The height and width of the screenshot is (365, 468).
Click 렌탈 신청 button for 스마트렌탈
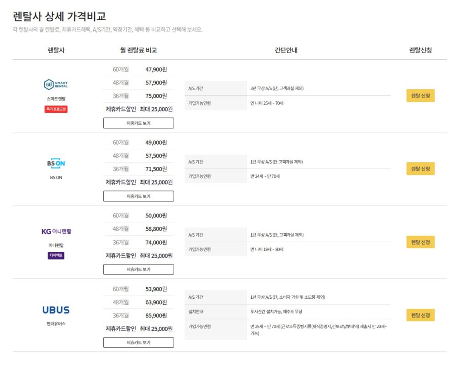[420, 96]
